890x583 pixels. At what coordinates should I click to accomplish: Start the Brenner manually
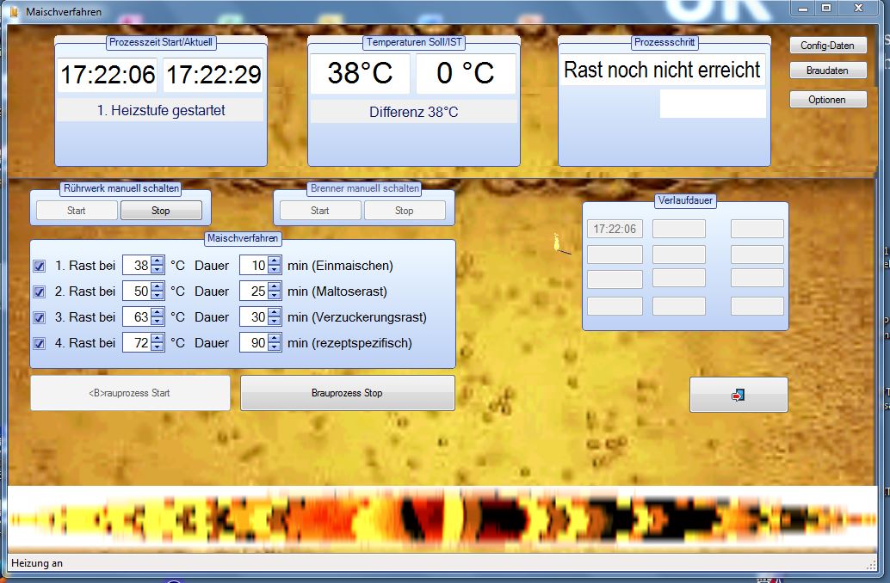point(319,211)
